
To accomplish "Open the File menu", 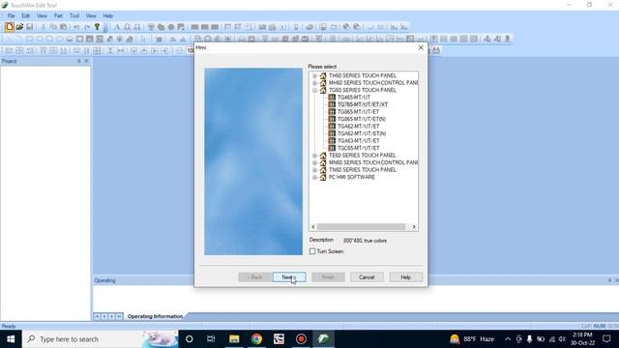I will (11, 15).
